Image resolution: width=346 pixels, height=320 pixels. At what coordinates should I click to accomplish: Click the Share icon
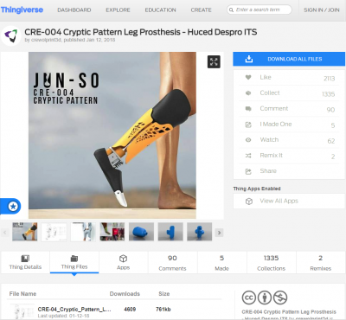pos(248,171)
